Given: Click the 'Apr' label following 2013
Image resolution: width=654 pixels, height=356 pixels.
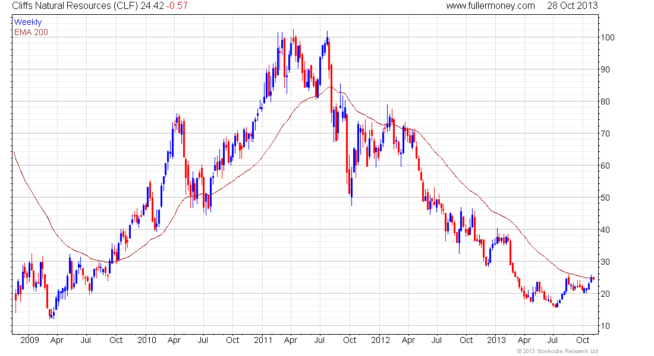Looking at the screenshot, I should click(524, 341).
